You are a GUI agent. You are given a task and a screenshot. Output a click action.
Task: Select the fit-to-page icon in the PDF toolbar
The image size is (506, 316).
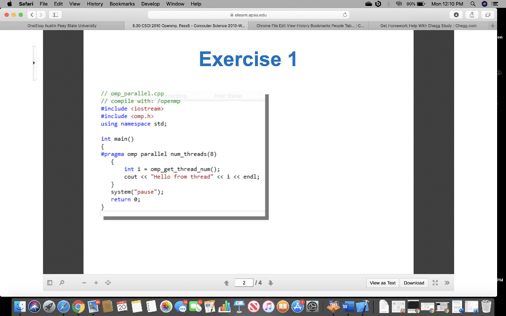108,282
